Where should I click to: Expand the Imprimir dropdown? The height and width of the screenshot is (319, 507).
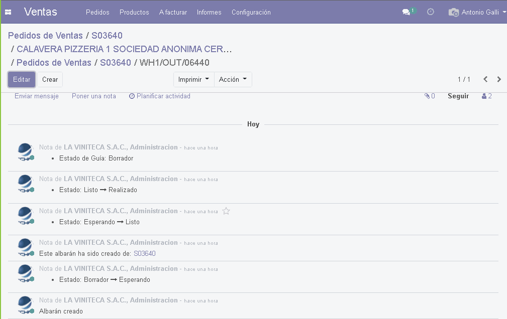coord(193,79)
